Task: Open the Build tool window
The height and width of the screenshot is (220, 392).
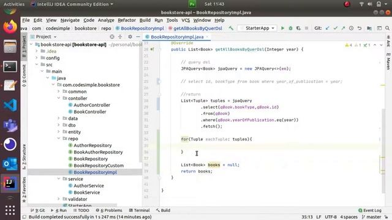Action: pyautogui.click(x=163, y=210)
